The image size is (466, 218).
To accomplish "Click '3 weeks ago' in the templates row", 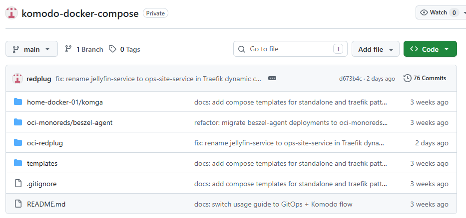I will pyautogui.click(x=429, y=163).
